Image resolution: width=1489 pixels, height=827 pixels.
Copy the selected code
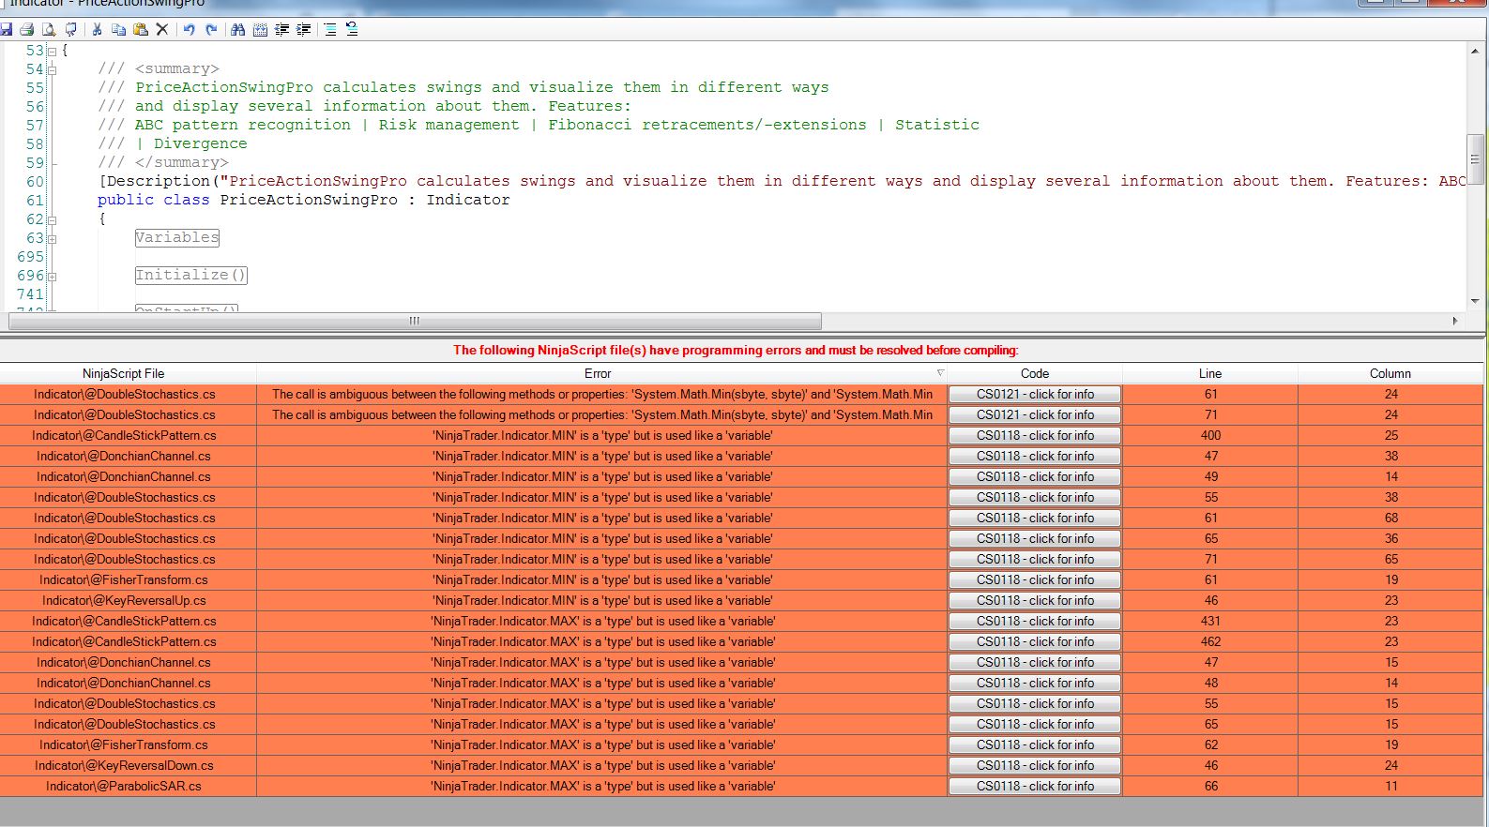coord(118,30)
